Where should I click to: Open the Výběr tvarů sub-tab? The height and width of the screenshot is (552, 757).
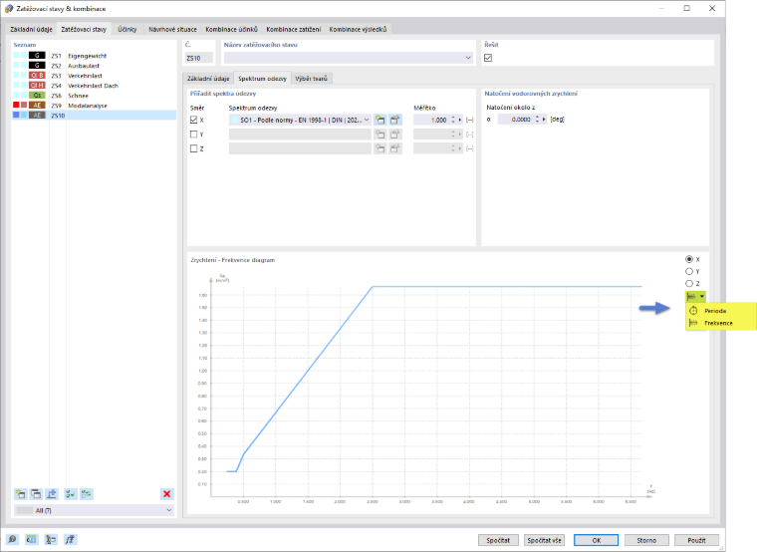tap(311, 79)
